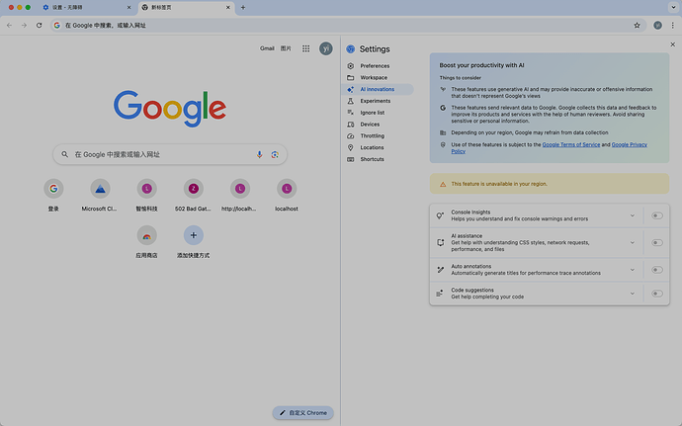Open the 智愉科技 shortcut tile
Image resolution: width=682 pixels, height=426 pixels.
pyautogui.click(x=146, y=195)
